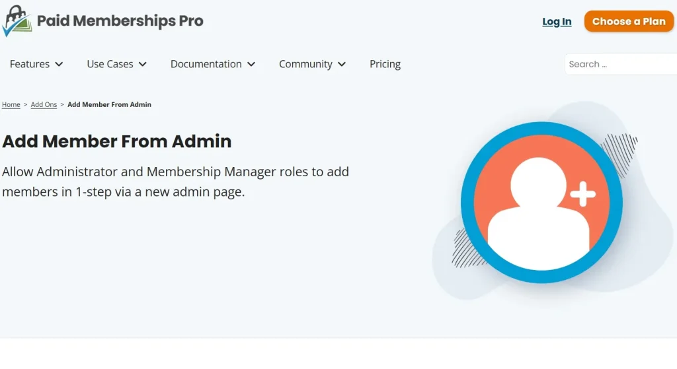Select the Use Cases menu label

pyautogui.click(x=110, y=64)
